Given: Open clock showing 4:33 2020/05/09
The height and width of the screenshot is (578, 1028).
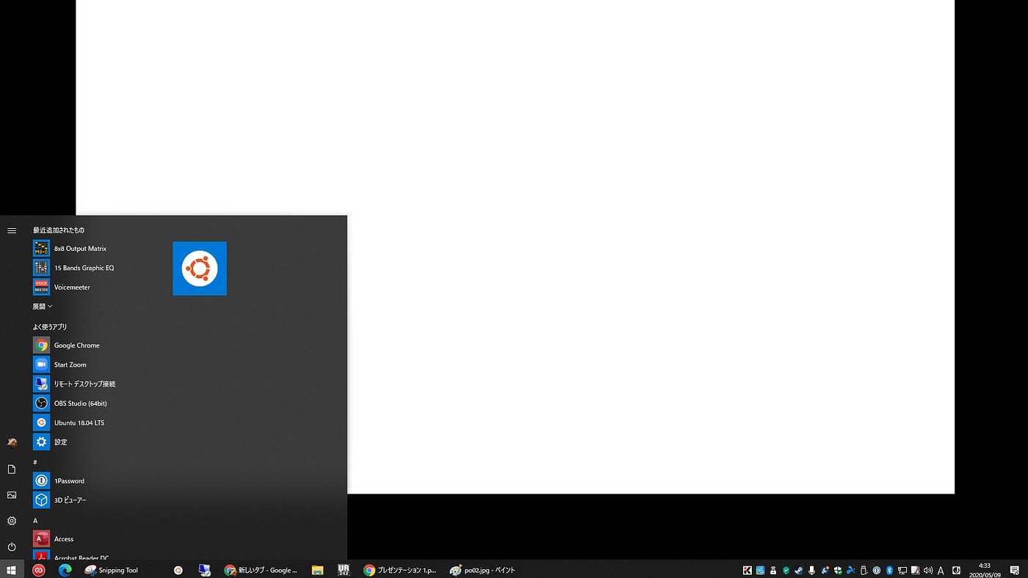Looking at the screenshot, I should tap(985, 570).
